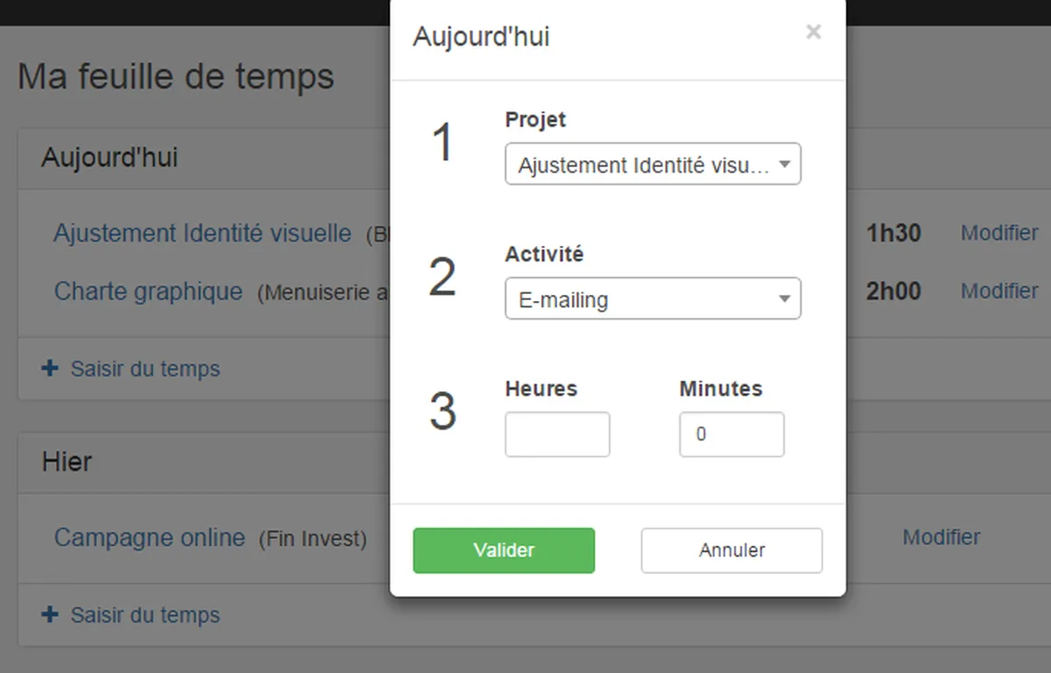The width and height of the screenshot is (1051, 673).
Task: Click the selected project text 'Ajustement Identité visu...'
Action: pyautogui.click(x=643, y=165)
